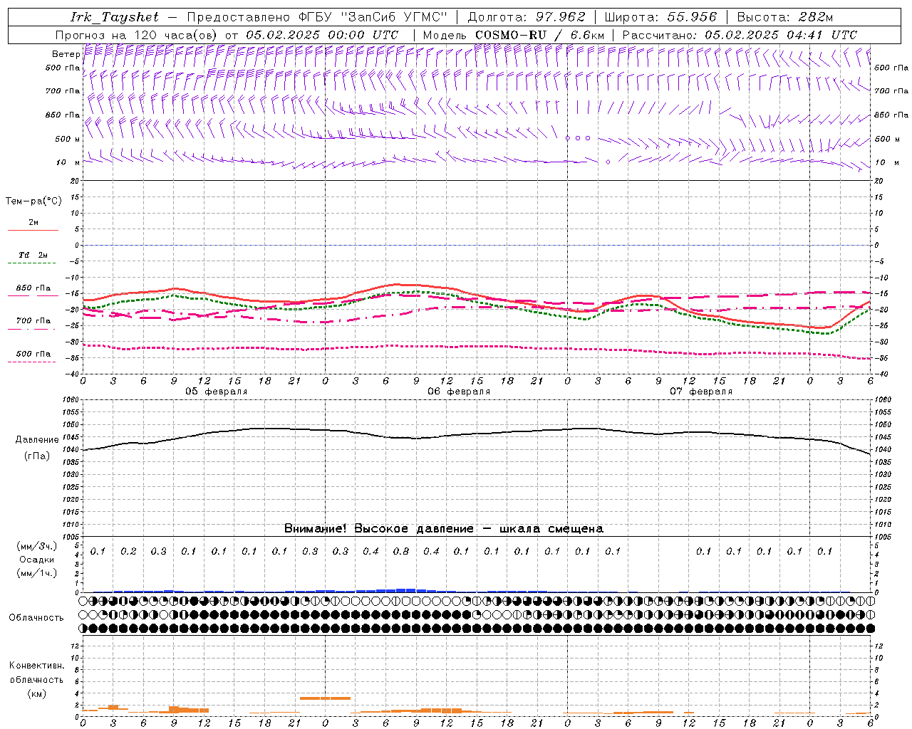912x729 pixels.
Task: Click the (гПа) unit under Давление
Action: (x=36, y=456)
